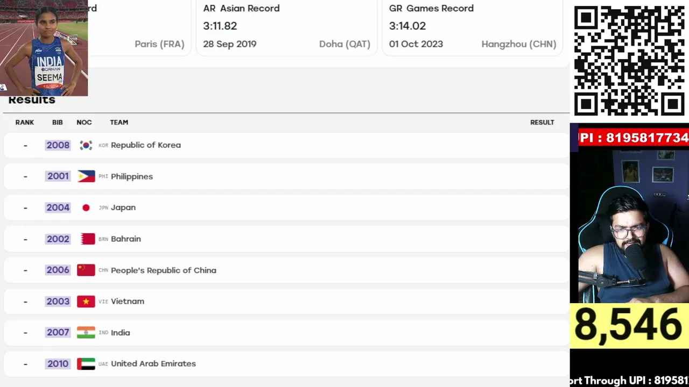
Task: Open the People's Republic of China team
Action: [x=164, y=270]
